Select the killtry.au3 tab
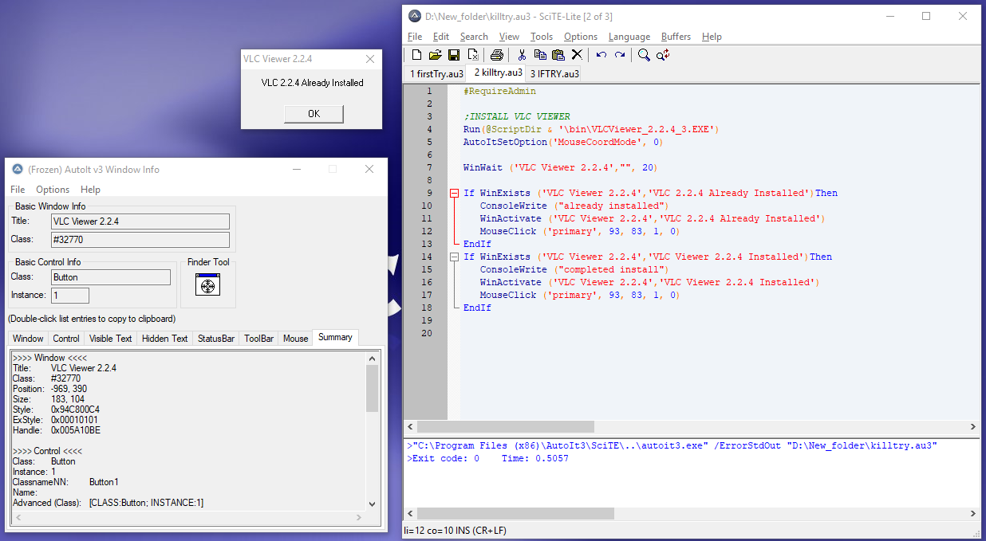The width and height of the screenshot is (986, 541). pos(499,73)
